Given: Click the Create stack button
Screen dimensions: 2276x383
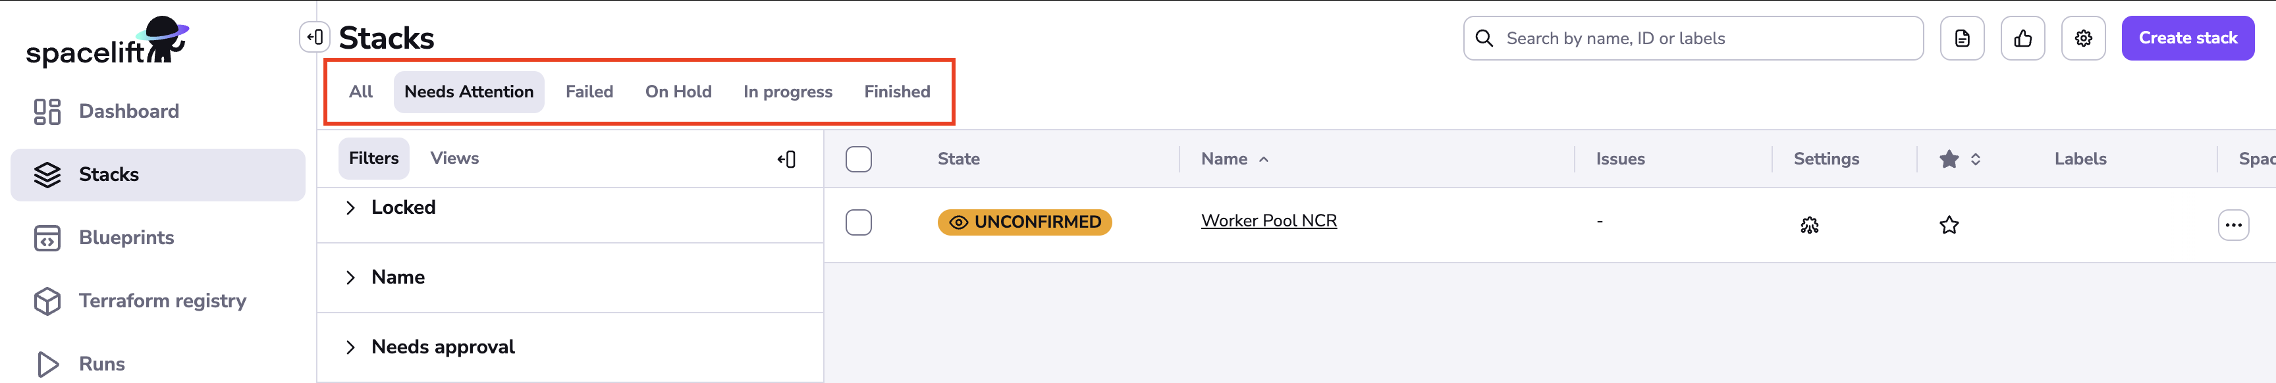Looking at the screenshot, I should (2186, 37).
